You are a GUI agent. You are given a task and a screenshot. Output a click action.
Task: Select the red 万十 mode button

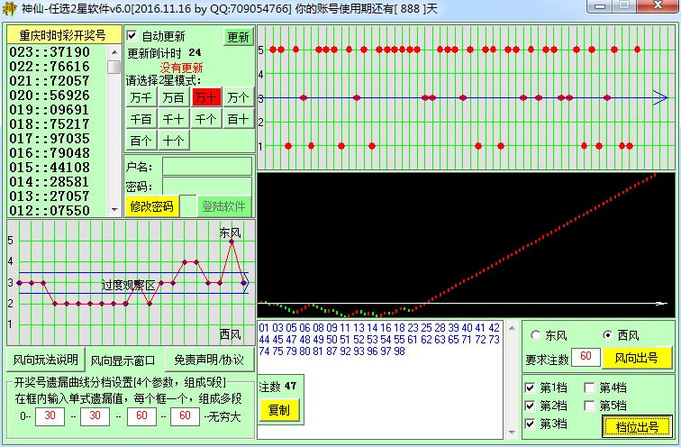(x=206, y=97)
